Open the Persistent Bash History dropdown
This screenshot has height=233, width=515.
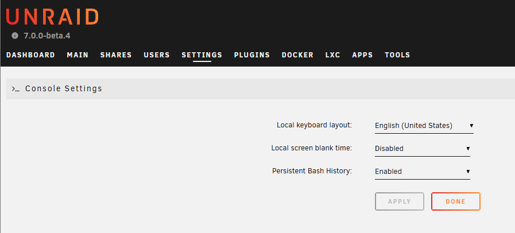pos(423,172)
